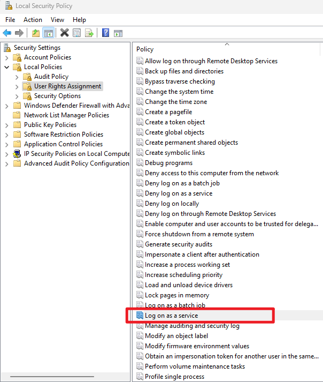
Task: Select the 'Debug programs' policy
Action: (x=168, y=163)
